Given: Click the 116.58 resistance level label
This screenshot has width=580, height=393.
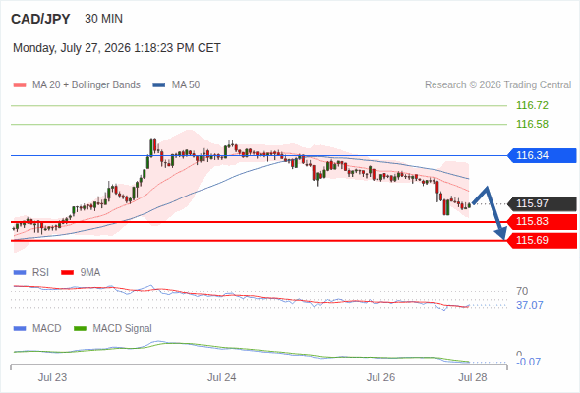Looking at the screenshot, I should coord(532,124).
